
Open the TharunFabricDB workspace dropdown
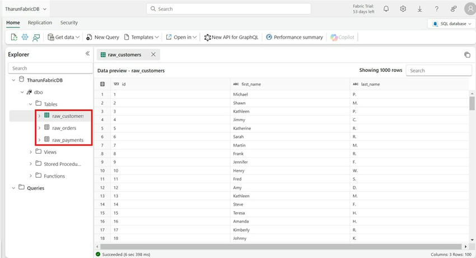(26, 9)
